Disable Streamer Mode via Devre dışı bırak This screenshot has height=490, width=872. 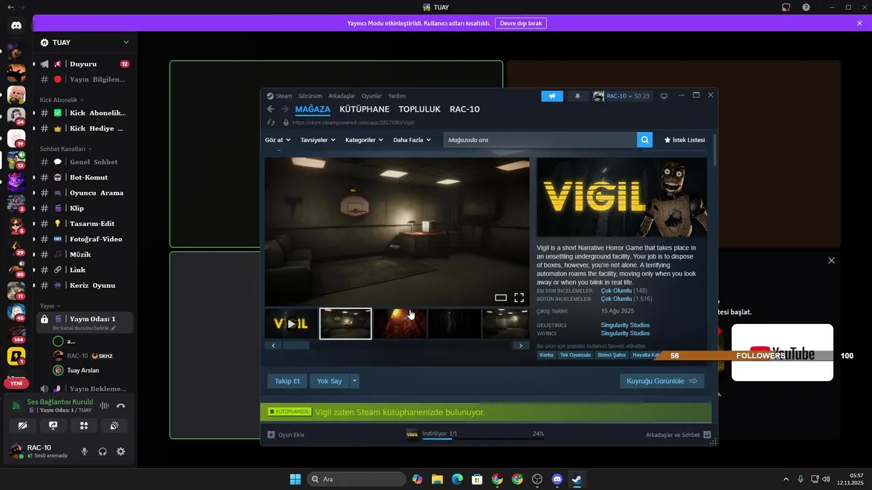pyautogui.click(x=520, y=23)
